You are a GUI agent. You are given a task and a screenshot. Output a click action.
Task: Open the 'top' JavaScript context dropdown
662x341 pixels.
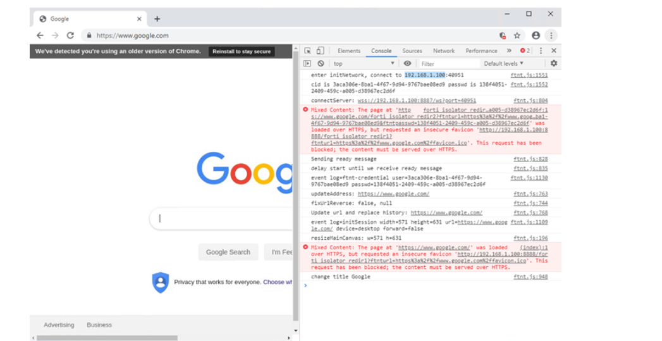364,64
